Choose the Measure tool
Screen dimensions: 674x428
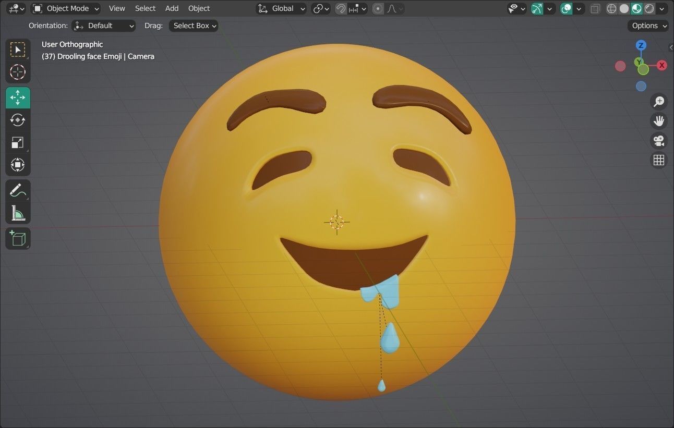(18, 213)
